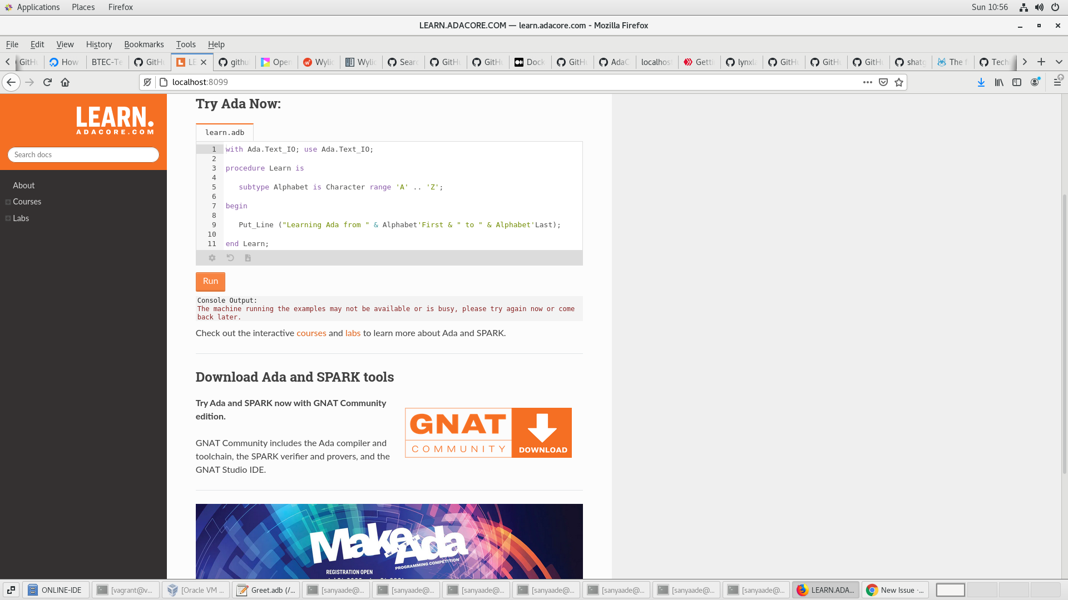Open the browser sidebar icon
The width and height of the screenshot is (1068, 600).
(x=1017, y=82)
